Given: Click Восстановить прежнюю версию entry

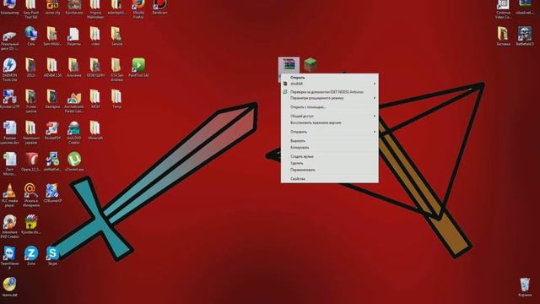Looking at the screenshot, I should click(x=316, y=122).
